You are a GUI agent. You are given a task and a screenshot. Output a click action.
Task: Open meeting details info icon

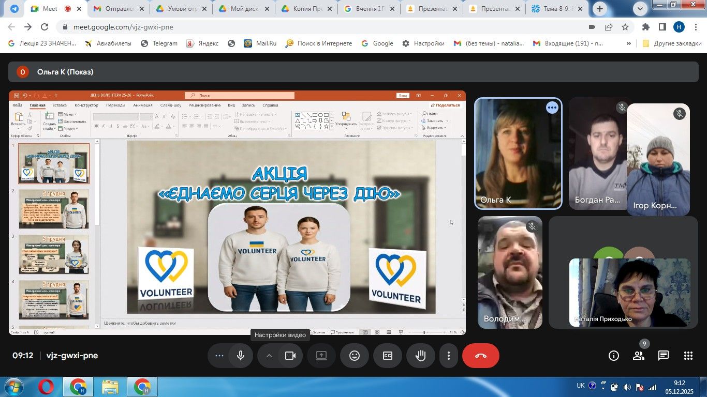614,356
